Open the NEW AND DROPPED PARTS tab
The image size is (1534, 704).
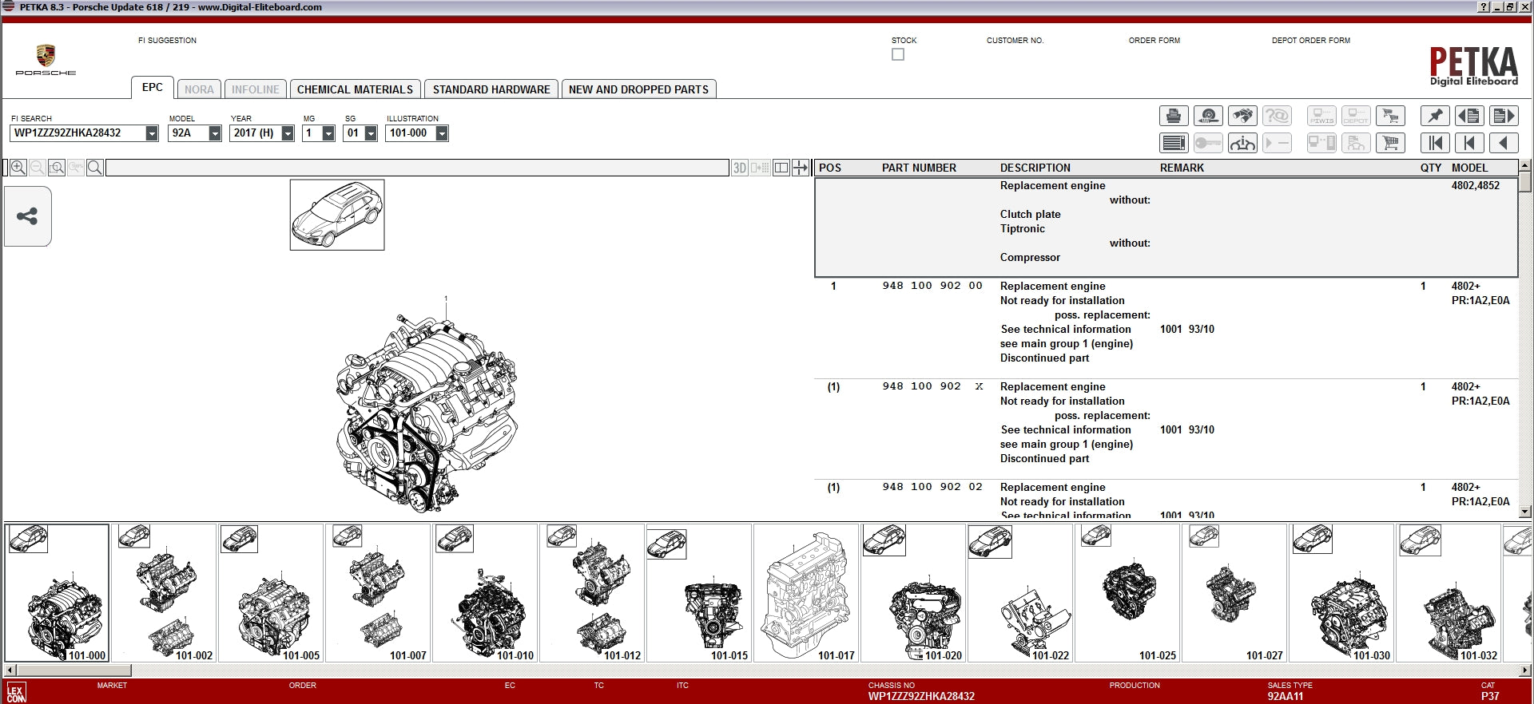638,89
